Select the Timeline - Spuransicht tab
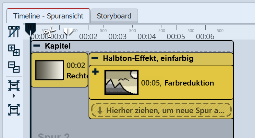 coord(48,16)
